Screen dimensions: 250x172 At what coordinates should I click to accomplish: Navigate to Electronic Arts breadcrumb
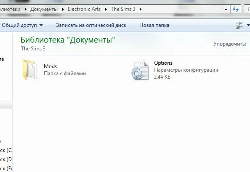84,9
